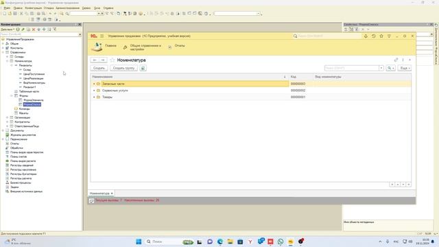Expand the Контрагенты tree node
This screenshot has width=439, height=247.
pyautogui.click(x=8, y=122)
